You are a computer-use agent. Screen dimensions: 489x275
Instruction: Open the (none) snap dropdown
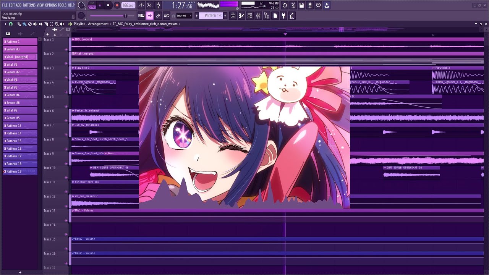click(184, 16)
